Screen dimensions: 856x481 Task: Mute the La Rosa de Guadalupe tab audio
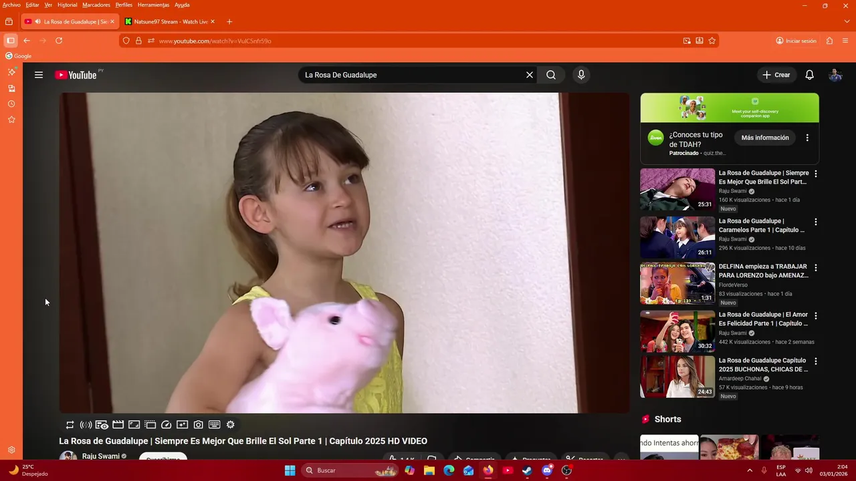pos(37,21)
